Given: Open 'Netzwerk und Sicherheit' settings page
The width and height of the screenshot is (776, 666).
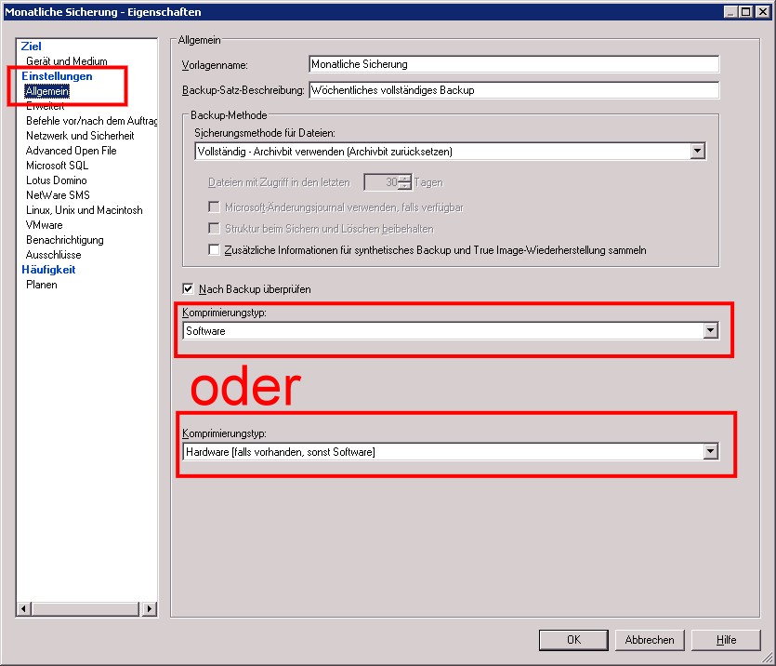Looking at the screenshot, I should (80, 136).
